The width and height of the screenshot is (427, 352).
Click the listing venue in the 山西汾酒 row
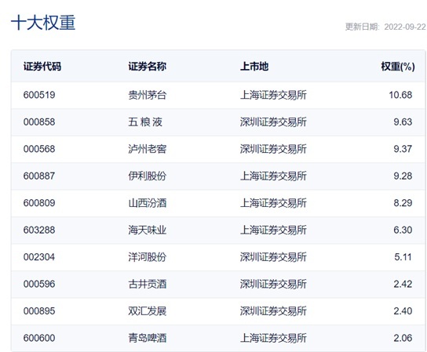pyautogui.click(x=273, y=203)
